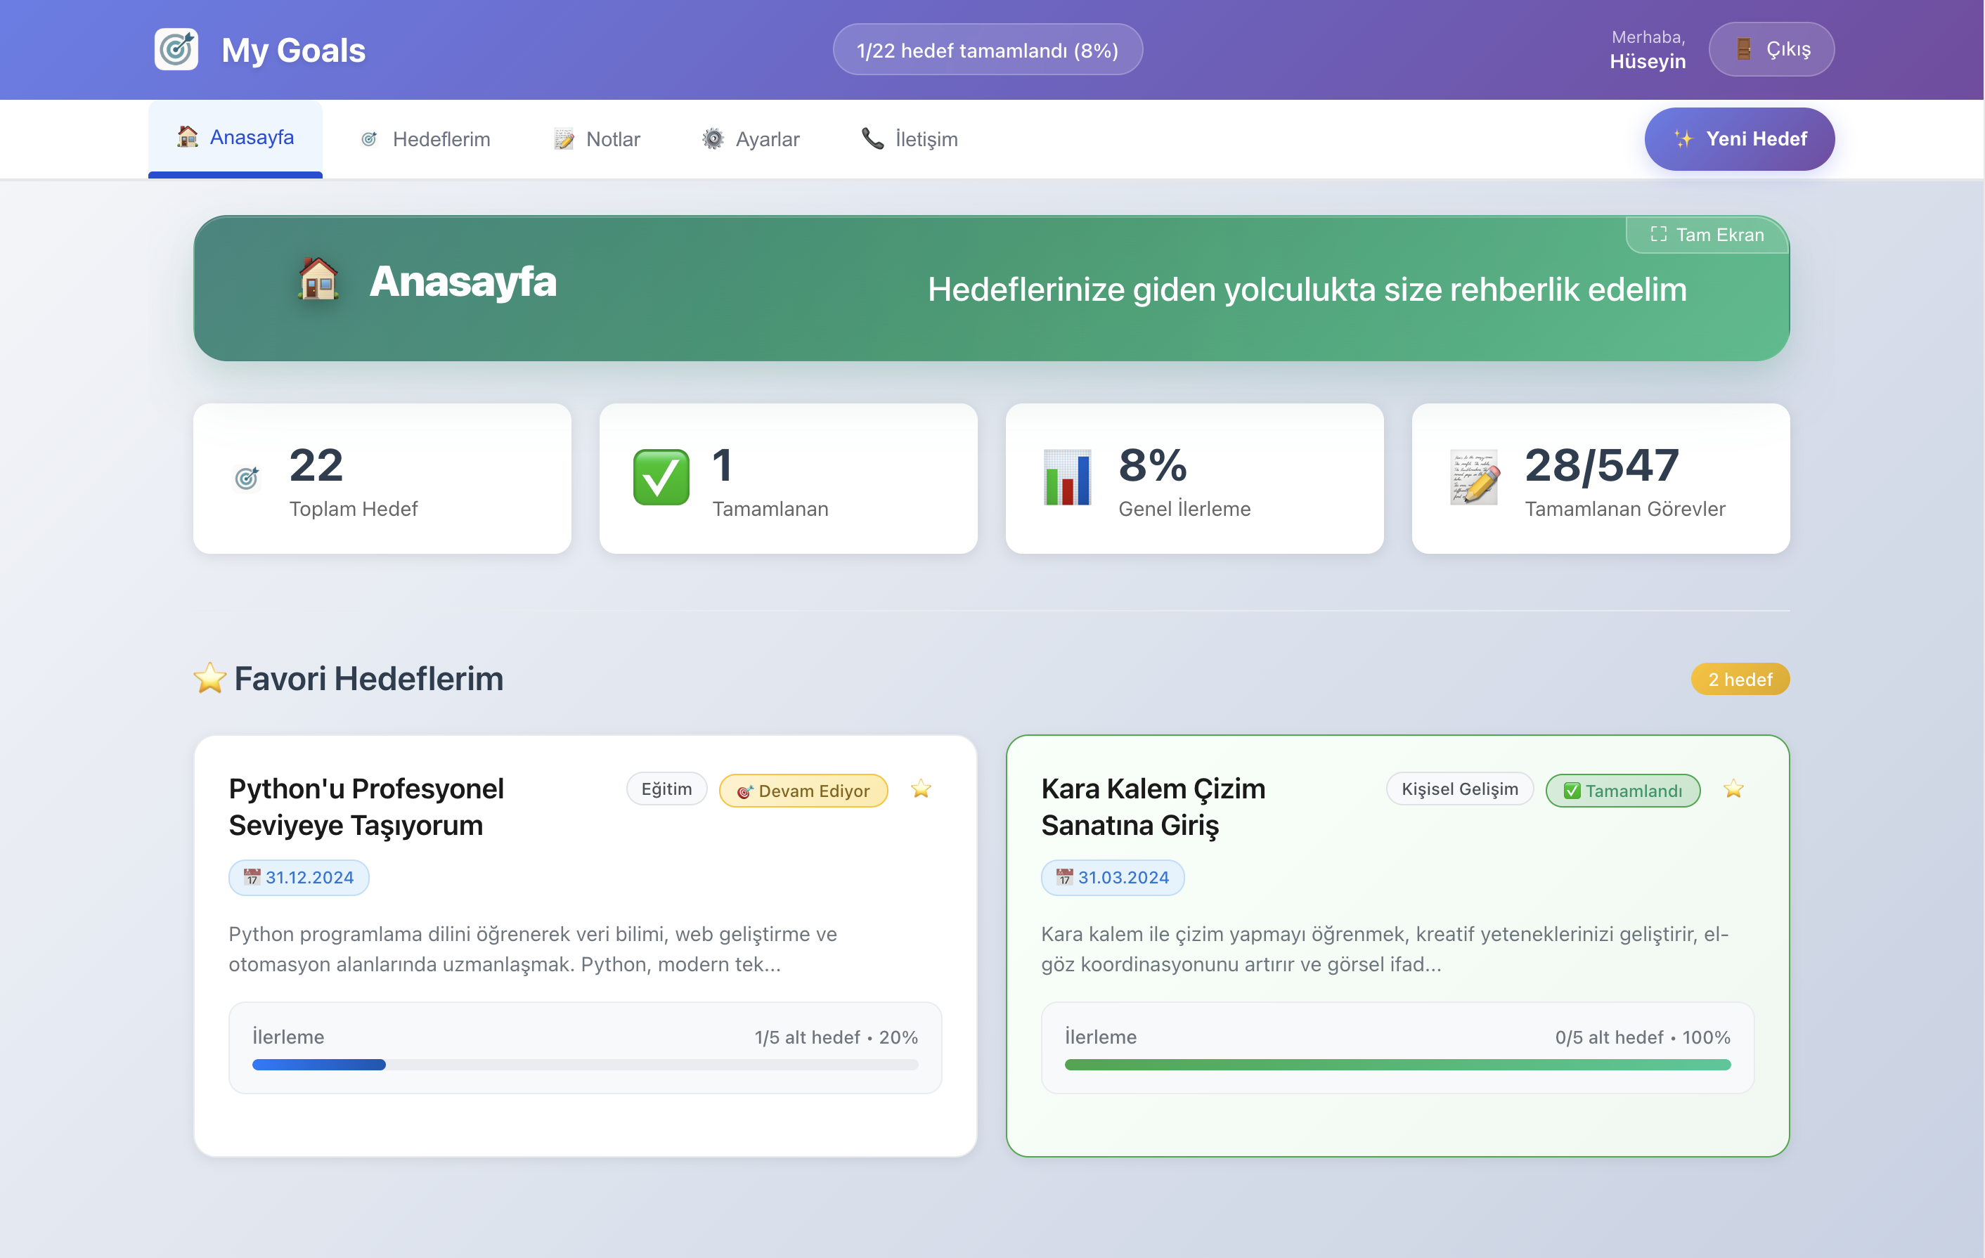Open the Eğitim category selector
Image resolution: width=1985 pixels, height=1258 pixels.
(x=666, y=789)
